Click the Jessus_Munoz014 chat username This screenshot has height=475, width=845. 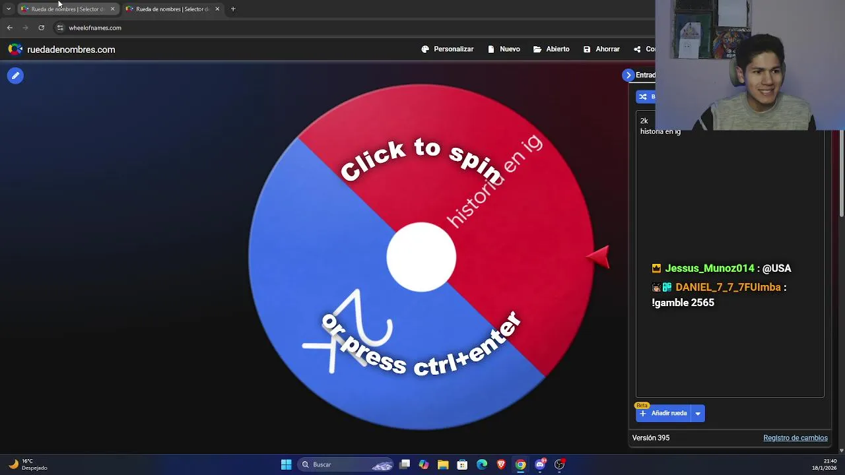pos(710,269)
